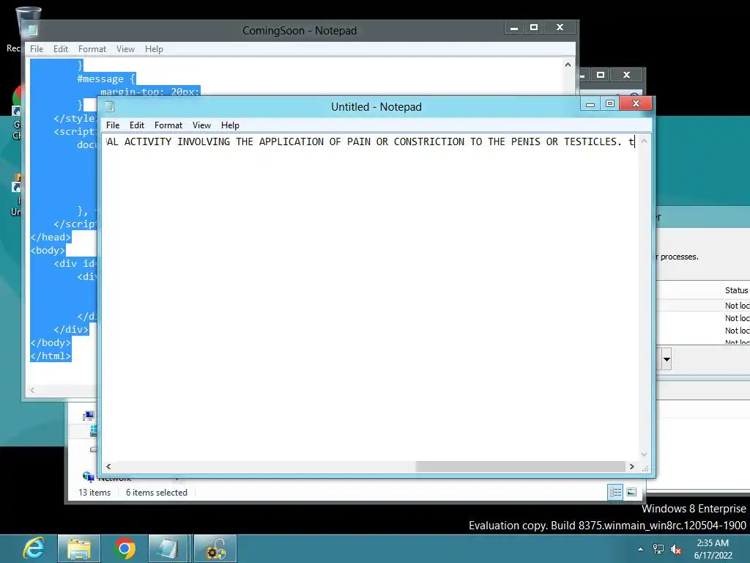Click the '13 items' status bar text
This screenshot has width=750, height=563.
pos(94,492)
